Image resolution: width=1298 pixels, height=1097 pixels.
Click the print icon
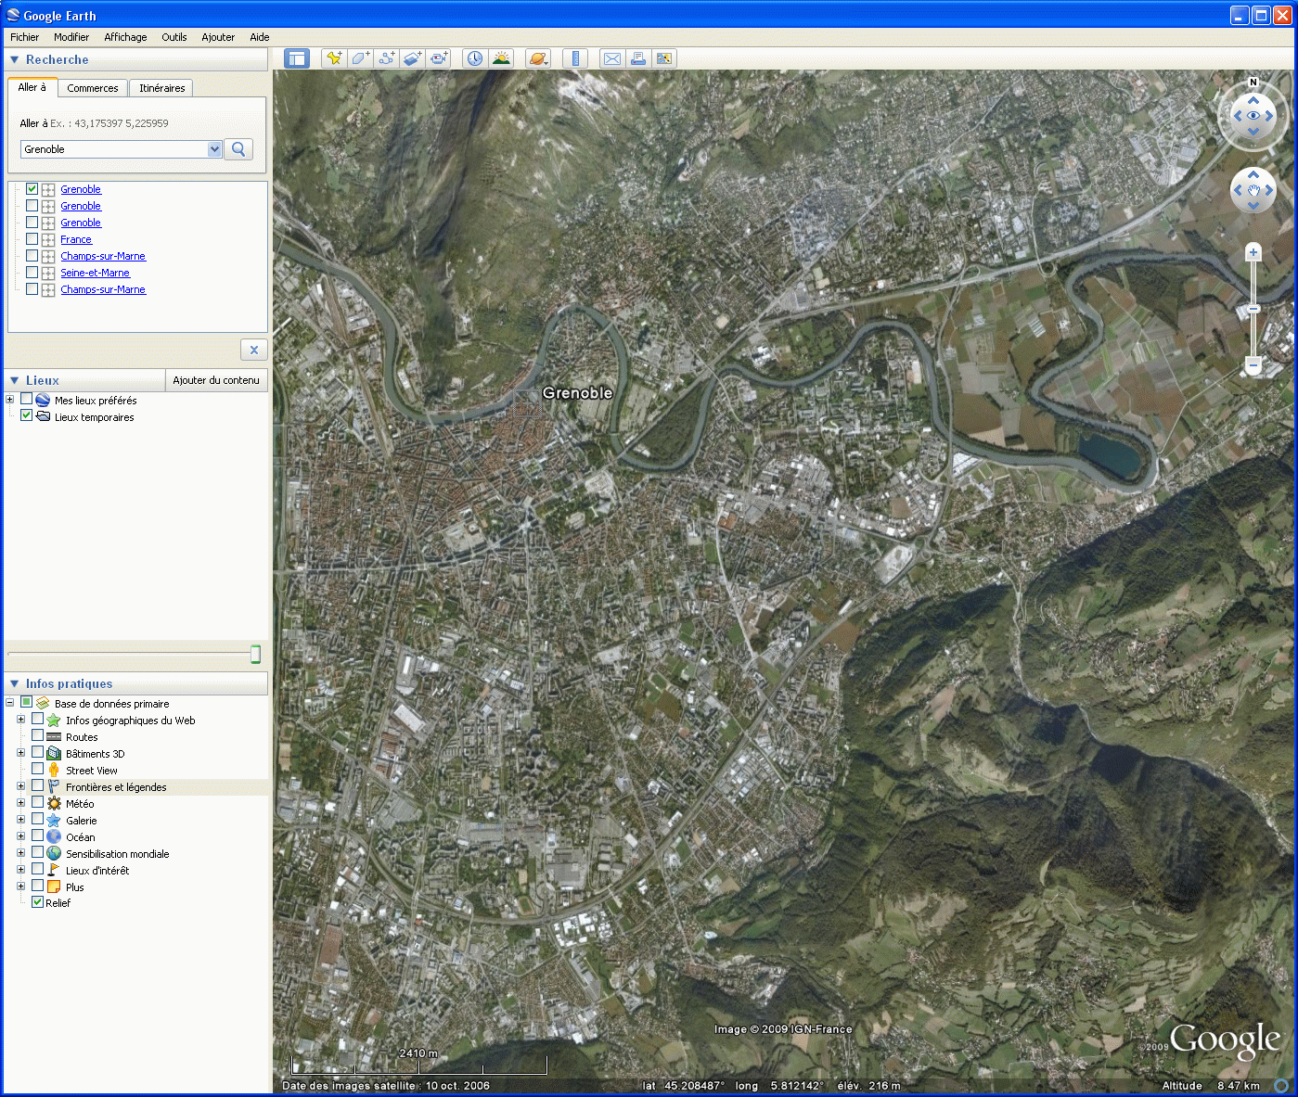[x=638, y=58]
